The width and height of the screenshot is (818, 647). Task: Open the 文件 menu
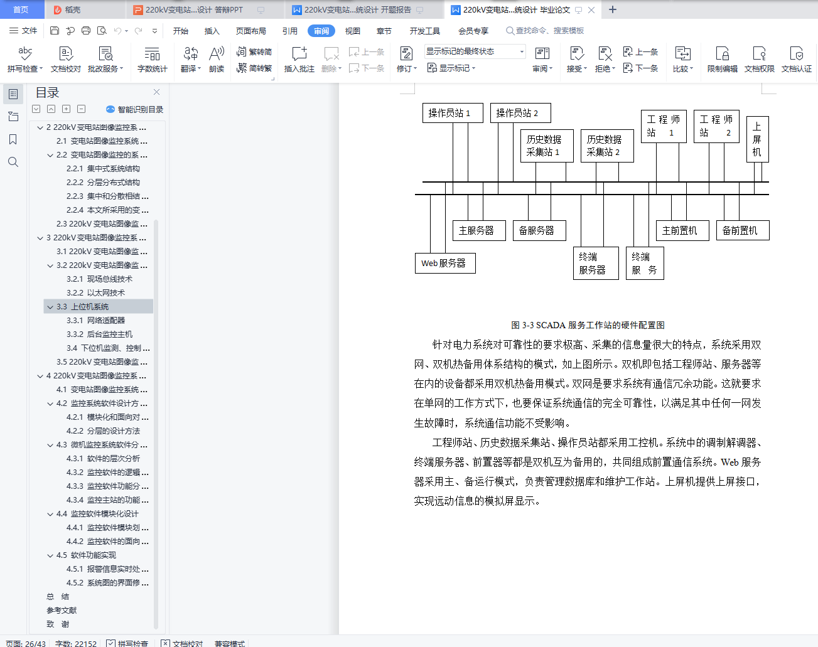click(x=23, y=31)
